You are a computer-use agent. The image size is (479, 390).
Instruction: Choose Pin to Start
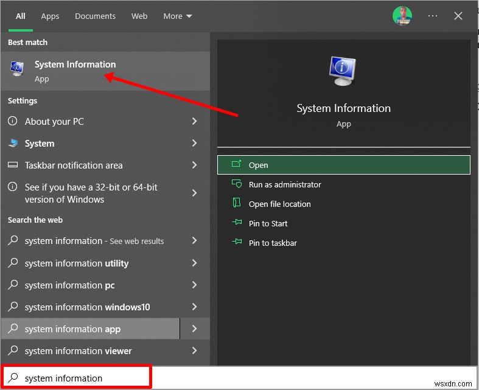pyautogui.click(x=344, y=223)
